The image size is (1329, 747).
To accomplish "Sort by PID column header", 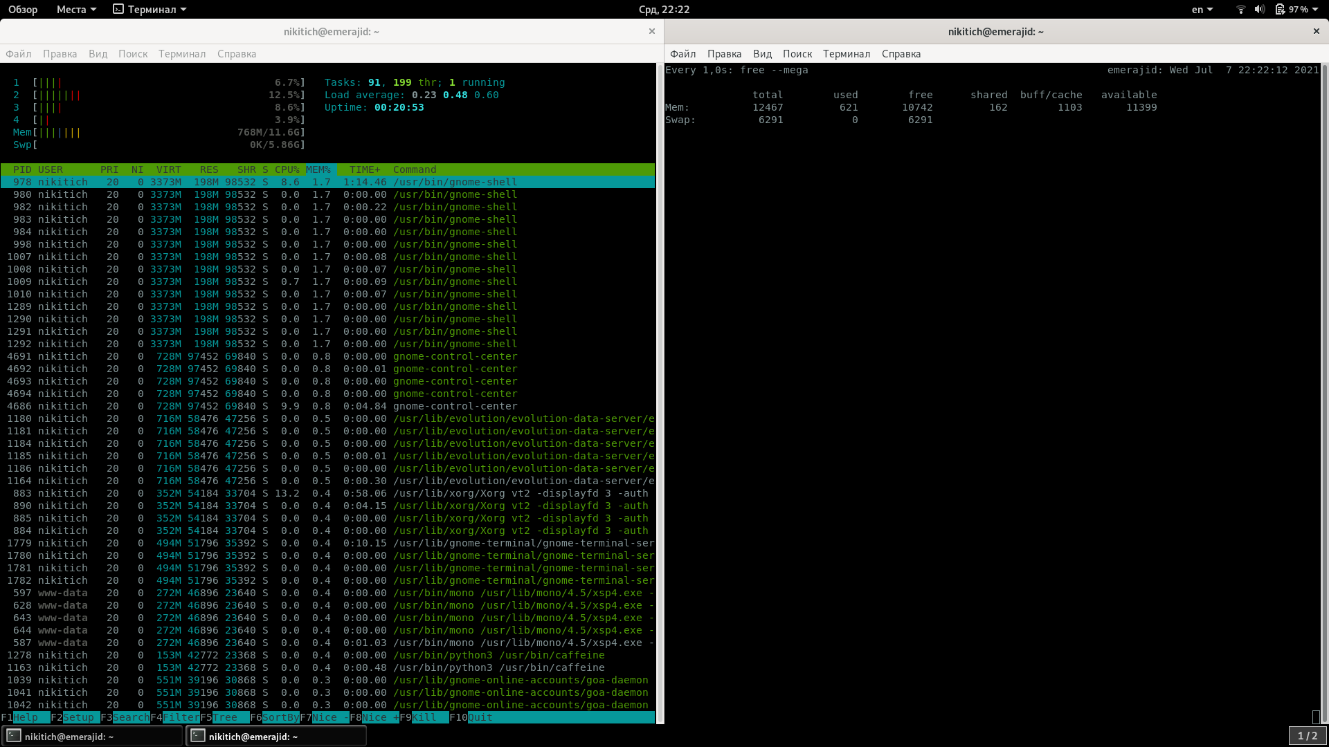I will [22, 169].
